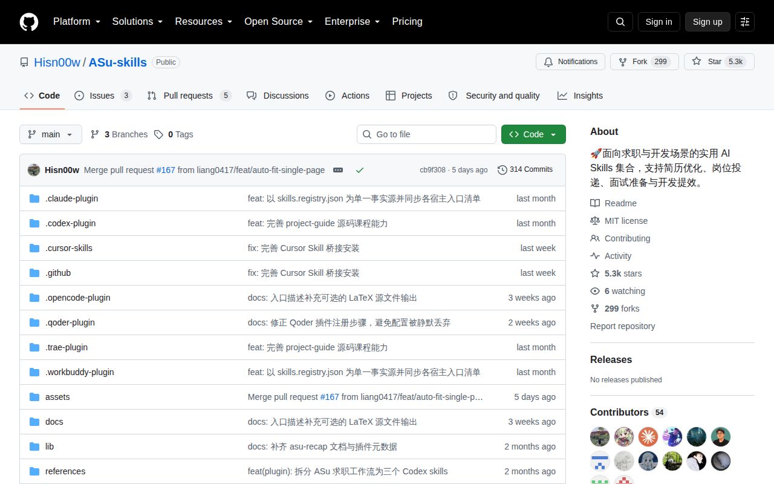
Task: Expand the Resources menu
Action: tap(204, 22)
